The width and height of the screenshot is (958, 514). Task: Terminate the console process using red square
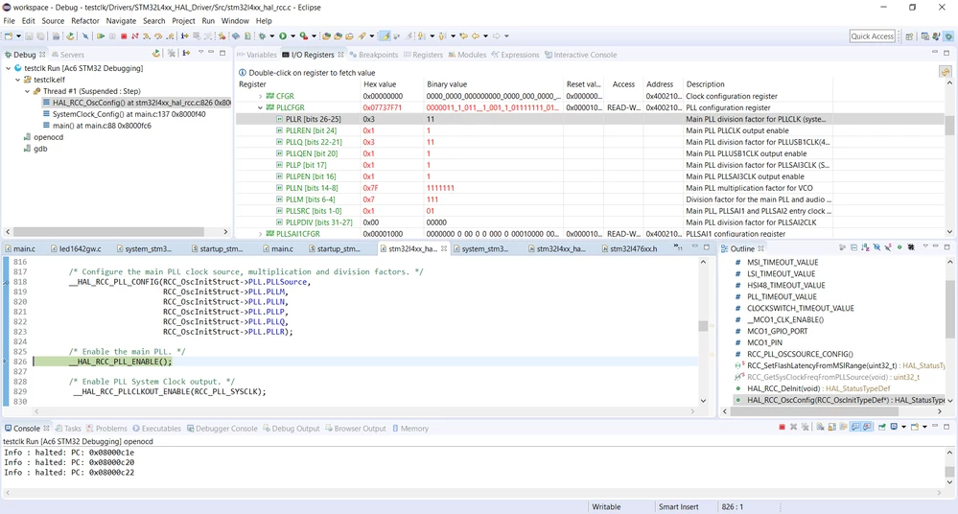pos(783,427)
